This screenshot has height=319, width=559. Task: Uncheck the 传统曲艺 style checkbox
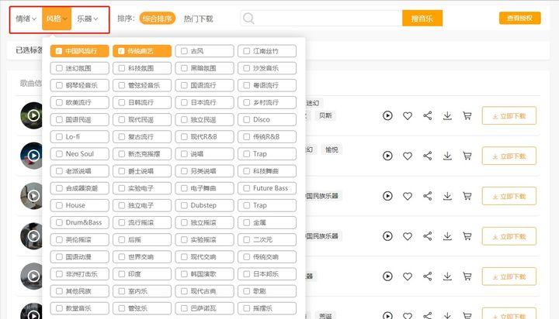[121, 51]
